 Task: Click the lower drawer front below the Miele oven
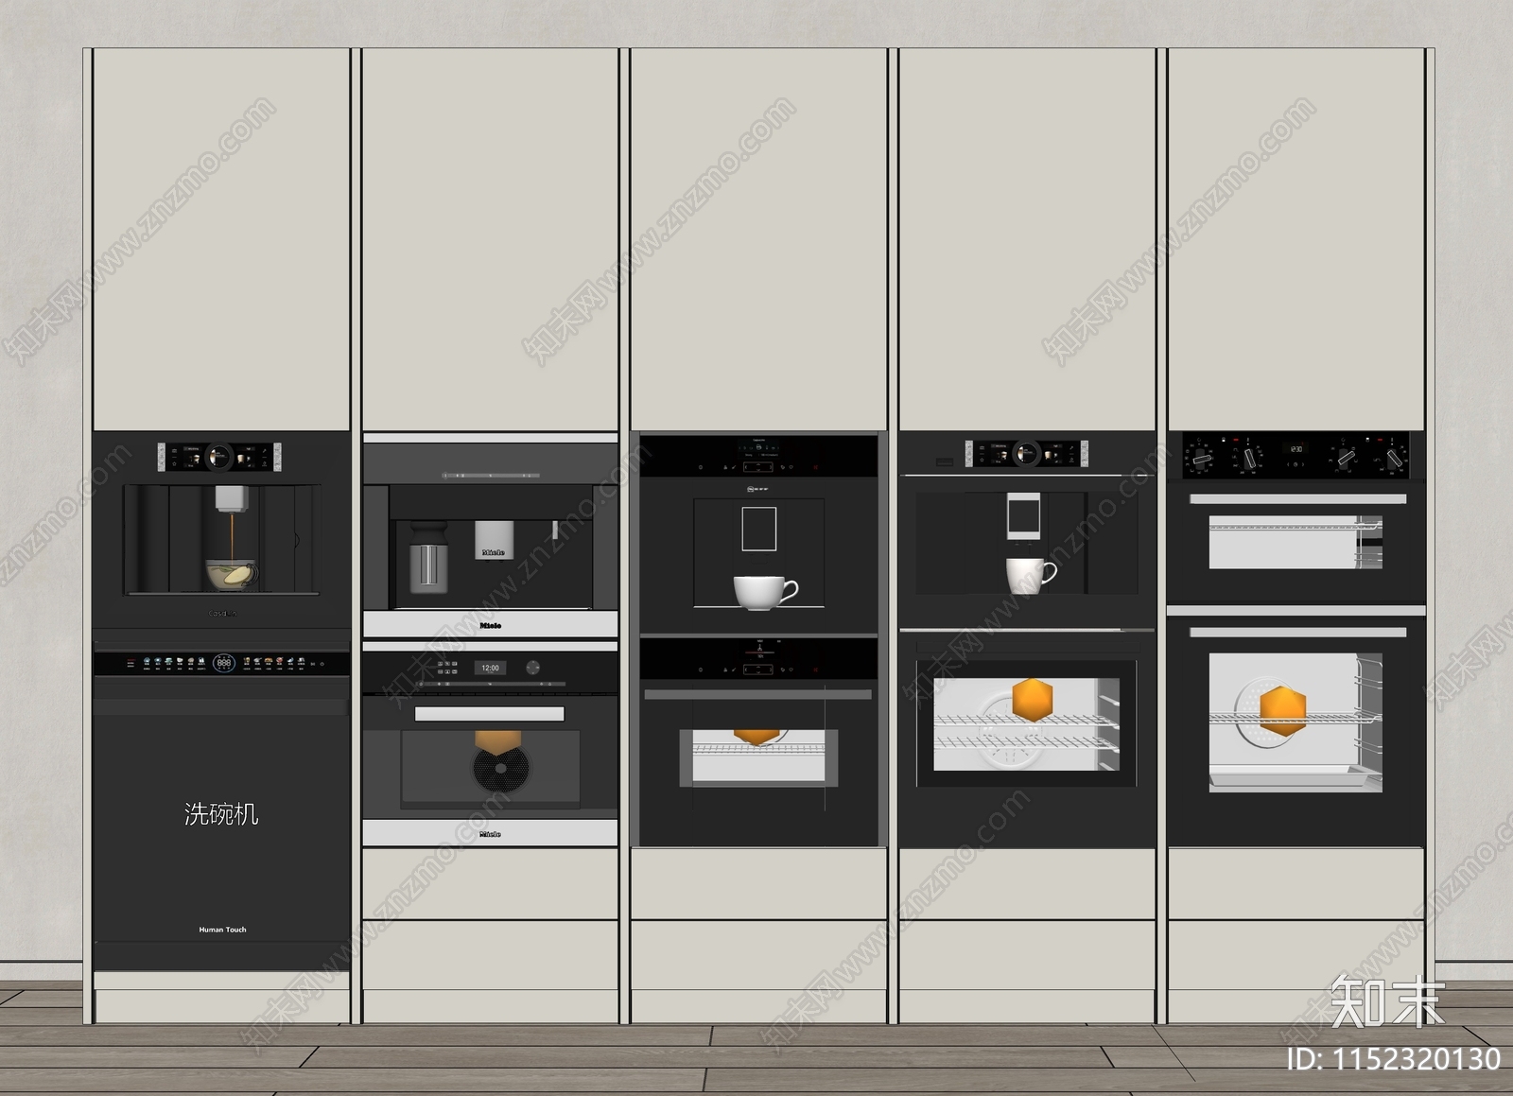[x=491, y=955]
